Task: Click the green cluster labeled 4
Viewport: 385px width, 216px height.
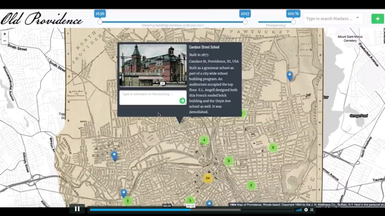Action: coord(204,140)
